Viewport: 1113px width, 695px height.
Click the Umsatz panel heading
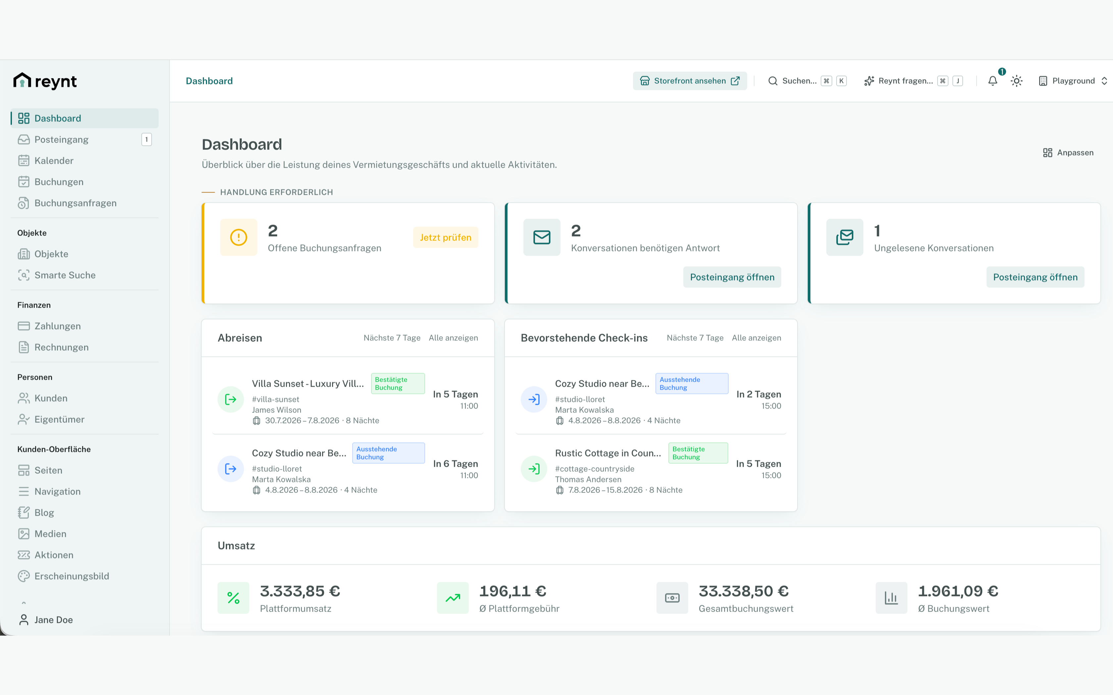[x=236, y=545]
